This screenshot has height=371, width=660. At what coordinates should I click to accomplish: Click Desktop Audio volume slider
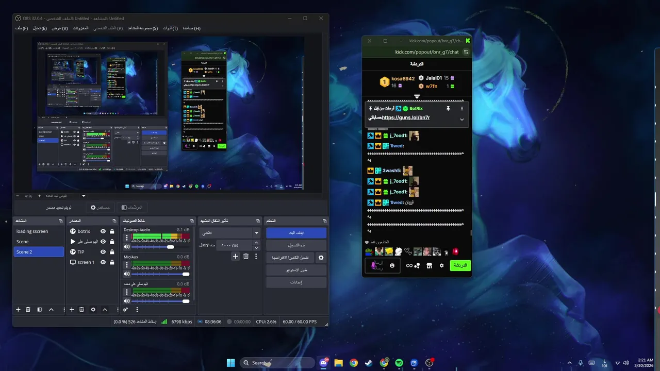click(x=160, y=247)
